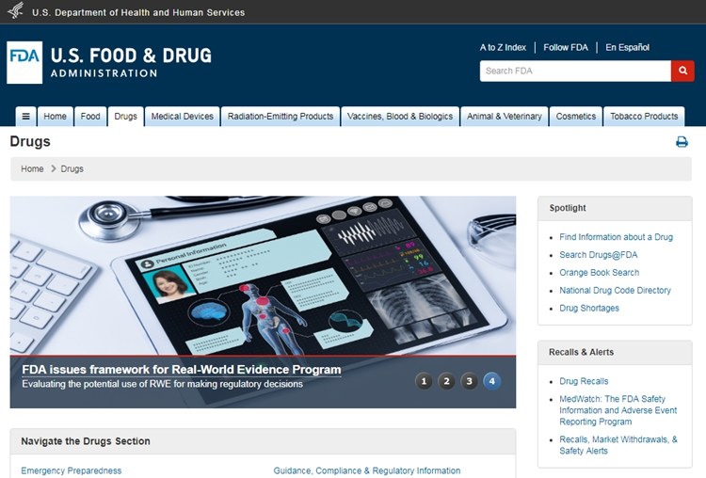This screenshot has width=706, height=478.
Task: Open the Animal & Veterinary tab
Action: (505, 117)
